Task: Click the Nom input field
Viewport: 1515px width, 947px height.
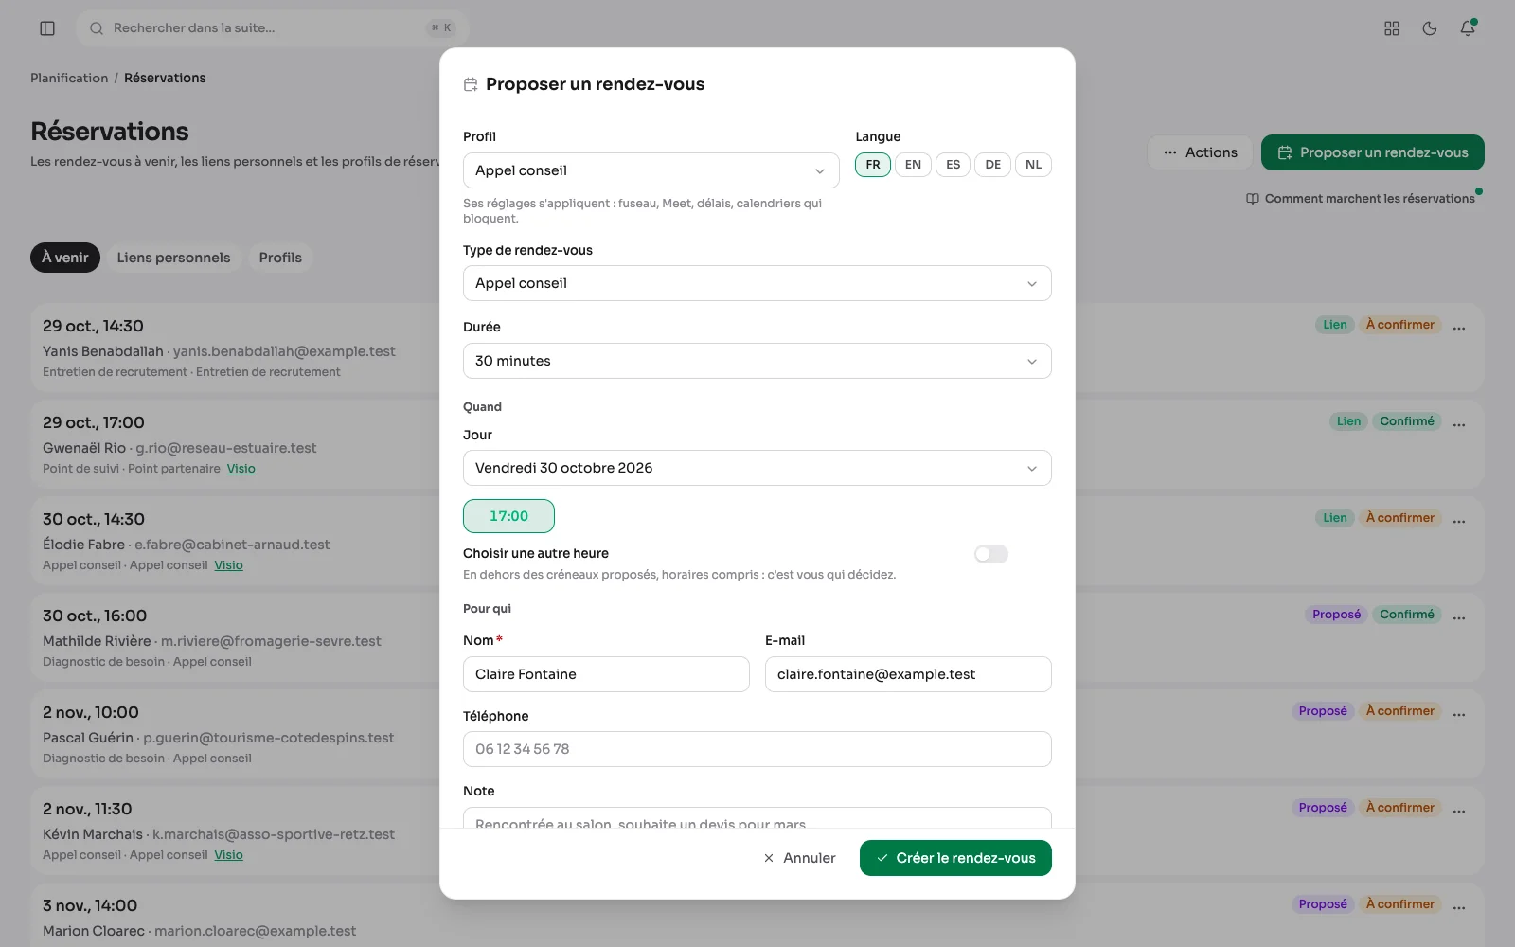Action: click(x=606, y=674)
